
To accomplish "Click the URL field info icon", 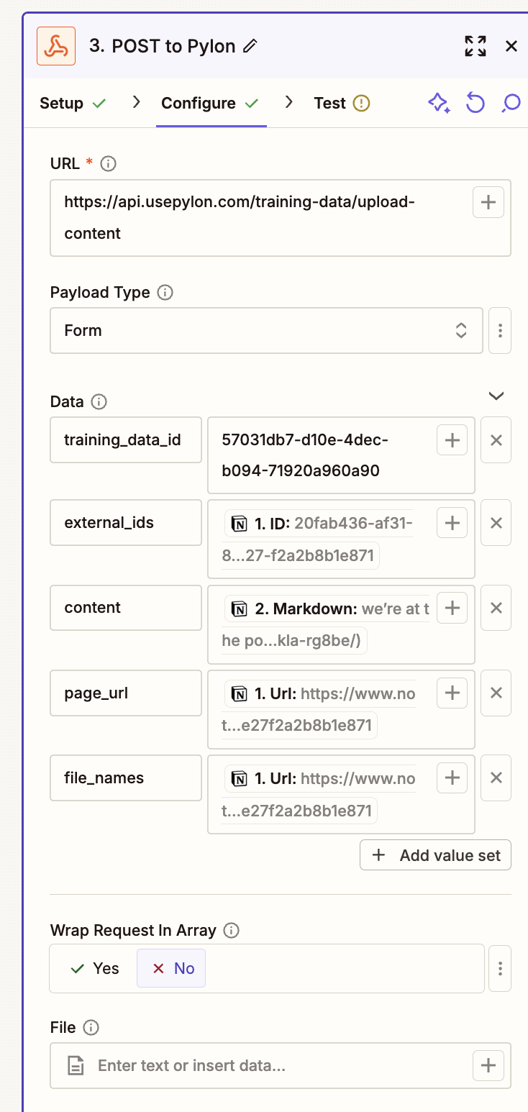I will 109,164.
